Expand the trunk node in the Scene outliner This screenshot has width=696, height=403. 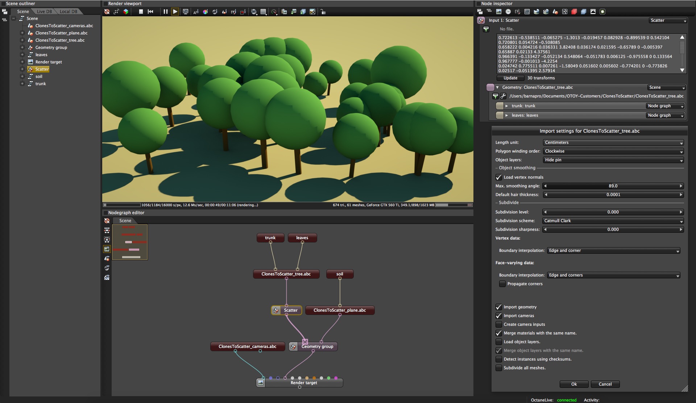click(22, 84)
